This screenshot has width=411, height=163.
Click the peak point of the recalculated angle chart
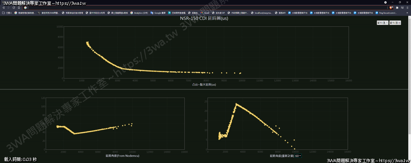point(236,104)
